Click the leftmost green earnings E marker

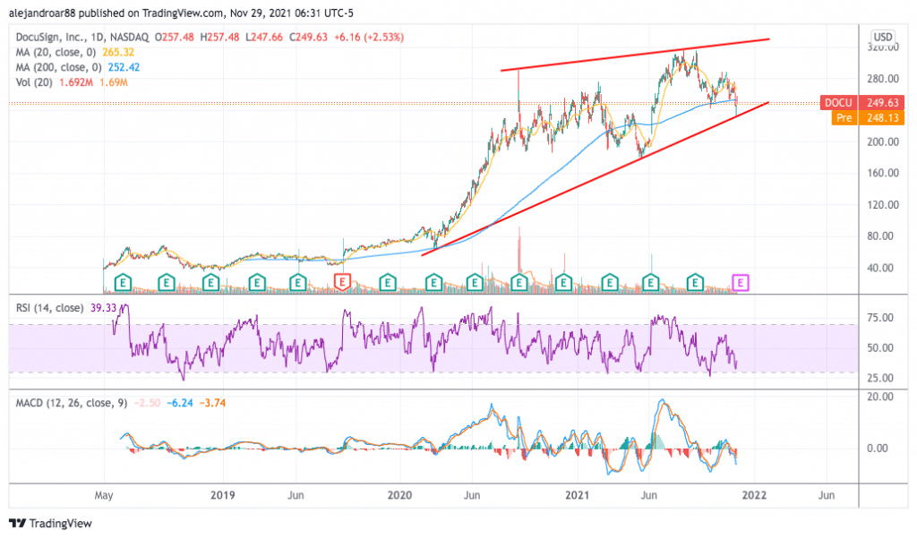[123, 283]
